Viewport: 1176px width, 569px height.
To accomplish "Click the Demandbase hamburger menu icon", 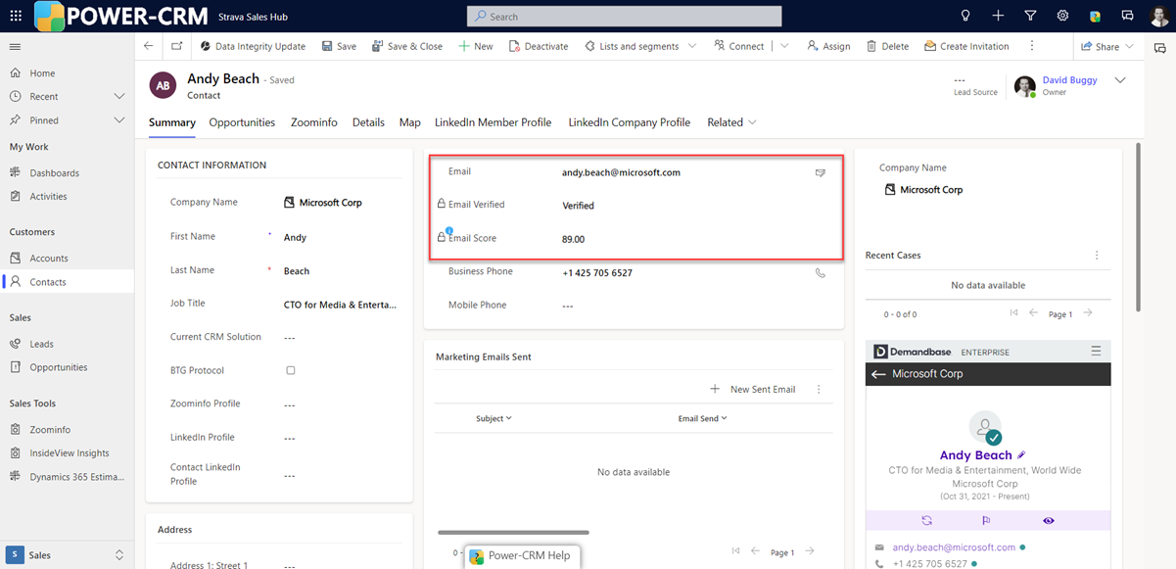I will click(1096, 352).
